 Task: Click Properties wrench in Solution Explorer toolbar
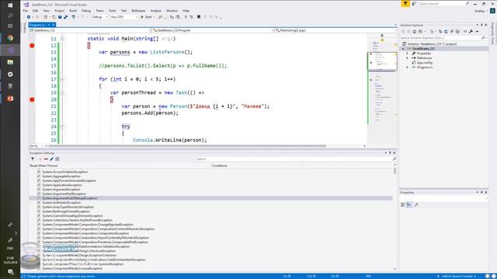pyautogui.click(x=471, y=32)
